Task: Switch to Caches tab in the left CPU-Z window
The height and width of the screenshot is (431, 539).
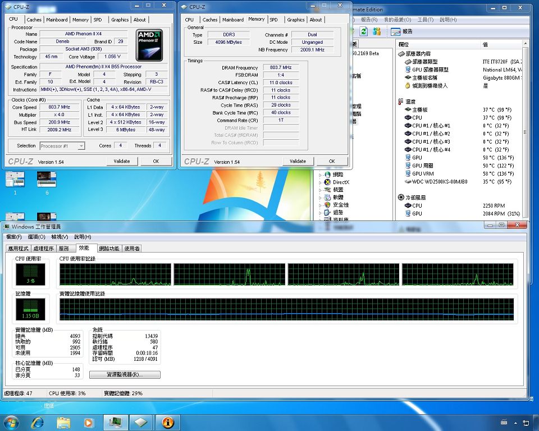Action: point(34,20)
